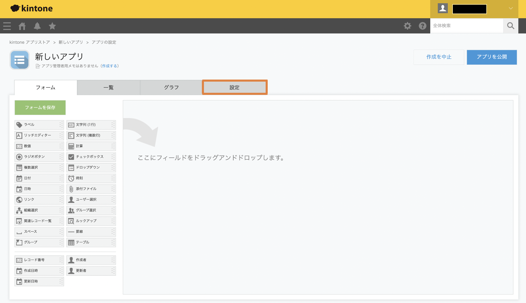This screenshot has width=526, height=303.
Task: Switch to the 一覧 tab
Action: (108, 87)
